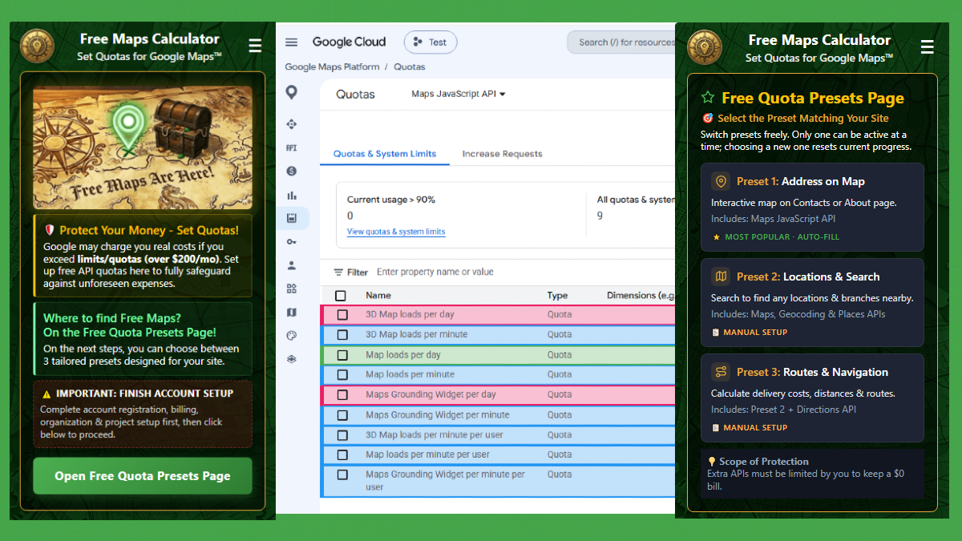
Task: Click the Select the Preset Matching Your Site text
Action: point(802,119)
